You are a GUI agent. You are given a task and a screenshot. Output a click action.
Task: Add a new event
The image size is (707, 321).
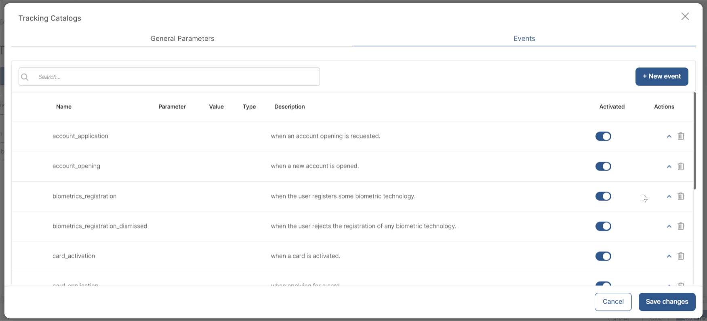[x=662, y=76]
